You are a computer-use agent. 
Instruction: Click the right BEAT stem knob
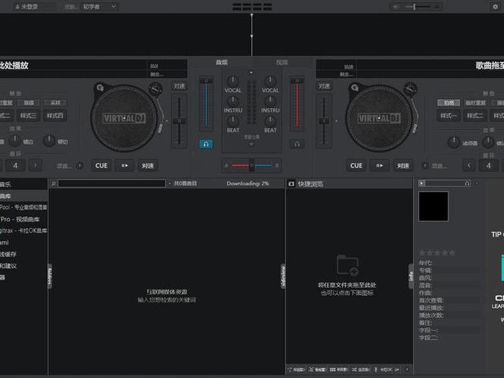270,121
